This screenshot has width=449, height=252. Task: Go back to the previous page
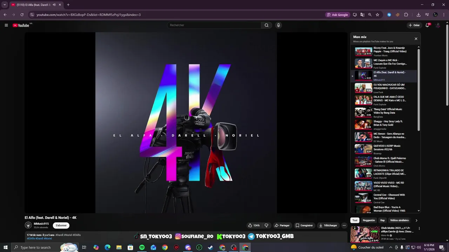click(5, 15)
